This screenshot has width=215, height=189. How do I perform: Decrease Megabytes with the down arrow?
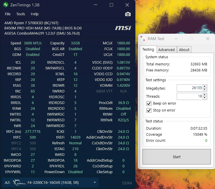click(204, 89)
